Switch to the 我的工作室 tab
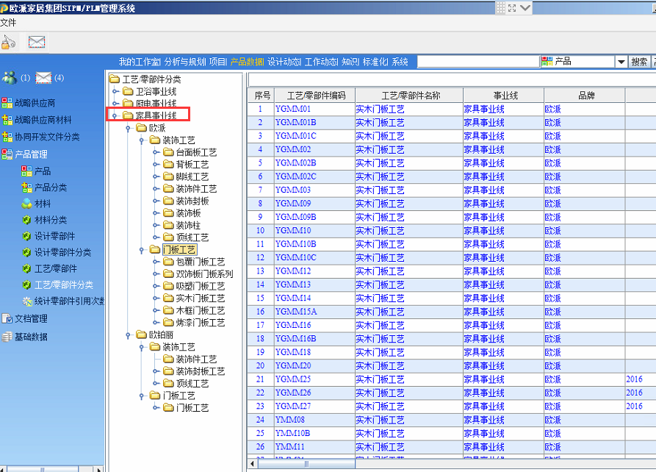This screenshot has width=656, height=472. [x=139, y=62]
